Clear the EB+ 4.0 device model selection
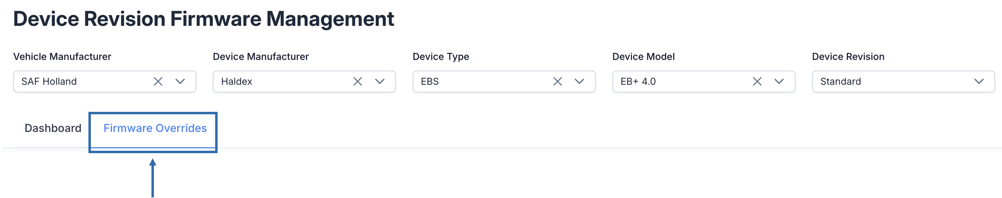The image size is (1002, 198). coord(757,82)
